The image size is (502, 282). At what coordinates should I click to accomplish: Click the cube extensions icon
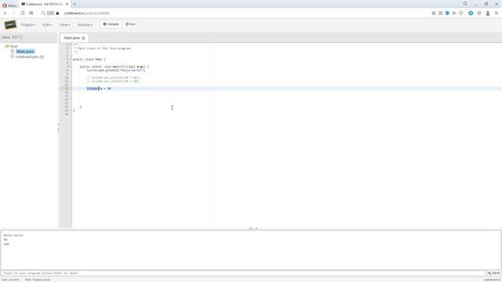(479, 13)
